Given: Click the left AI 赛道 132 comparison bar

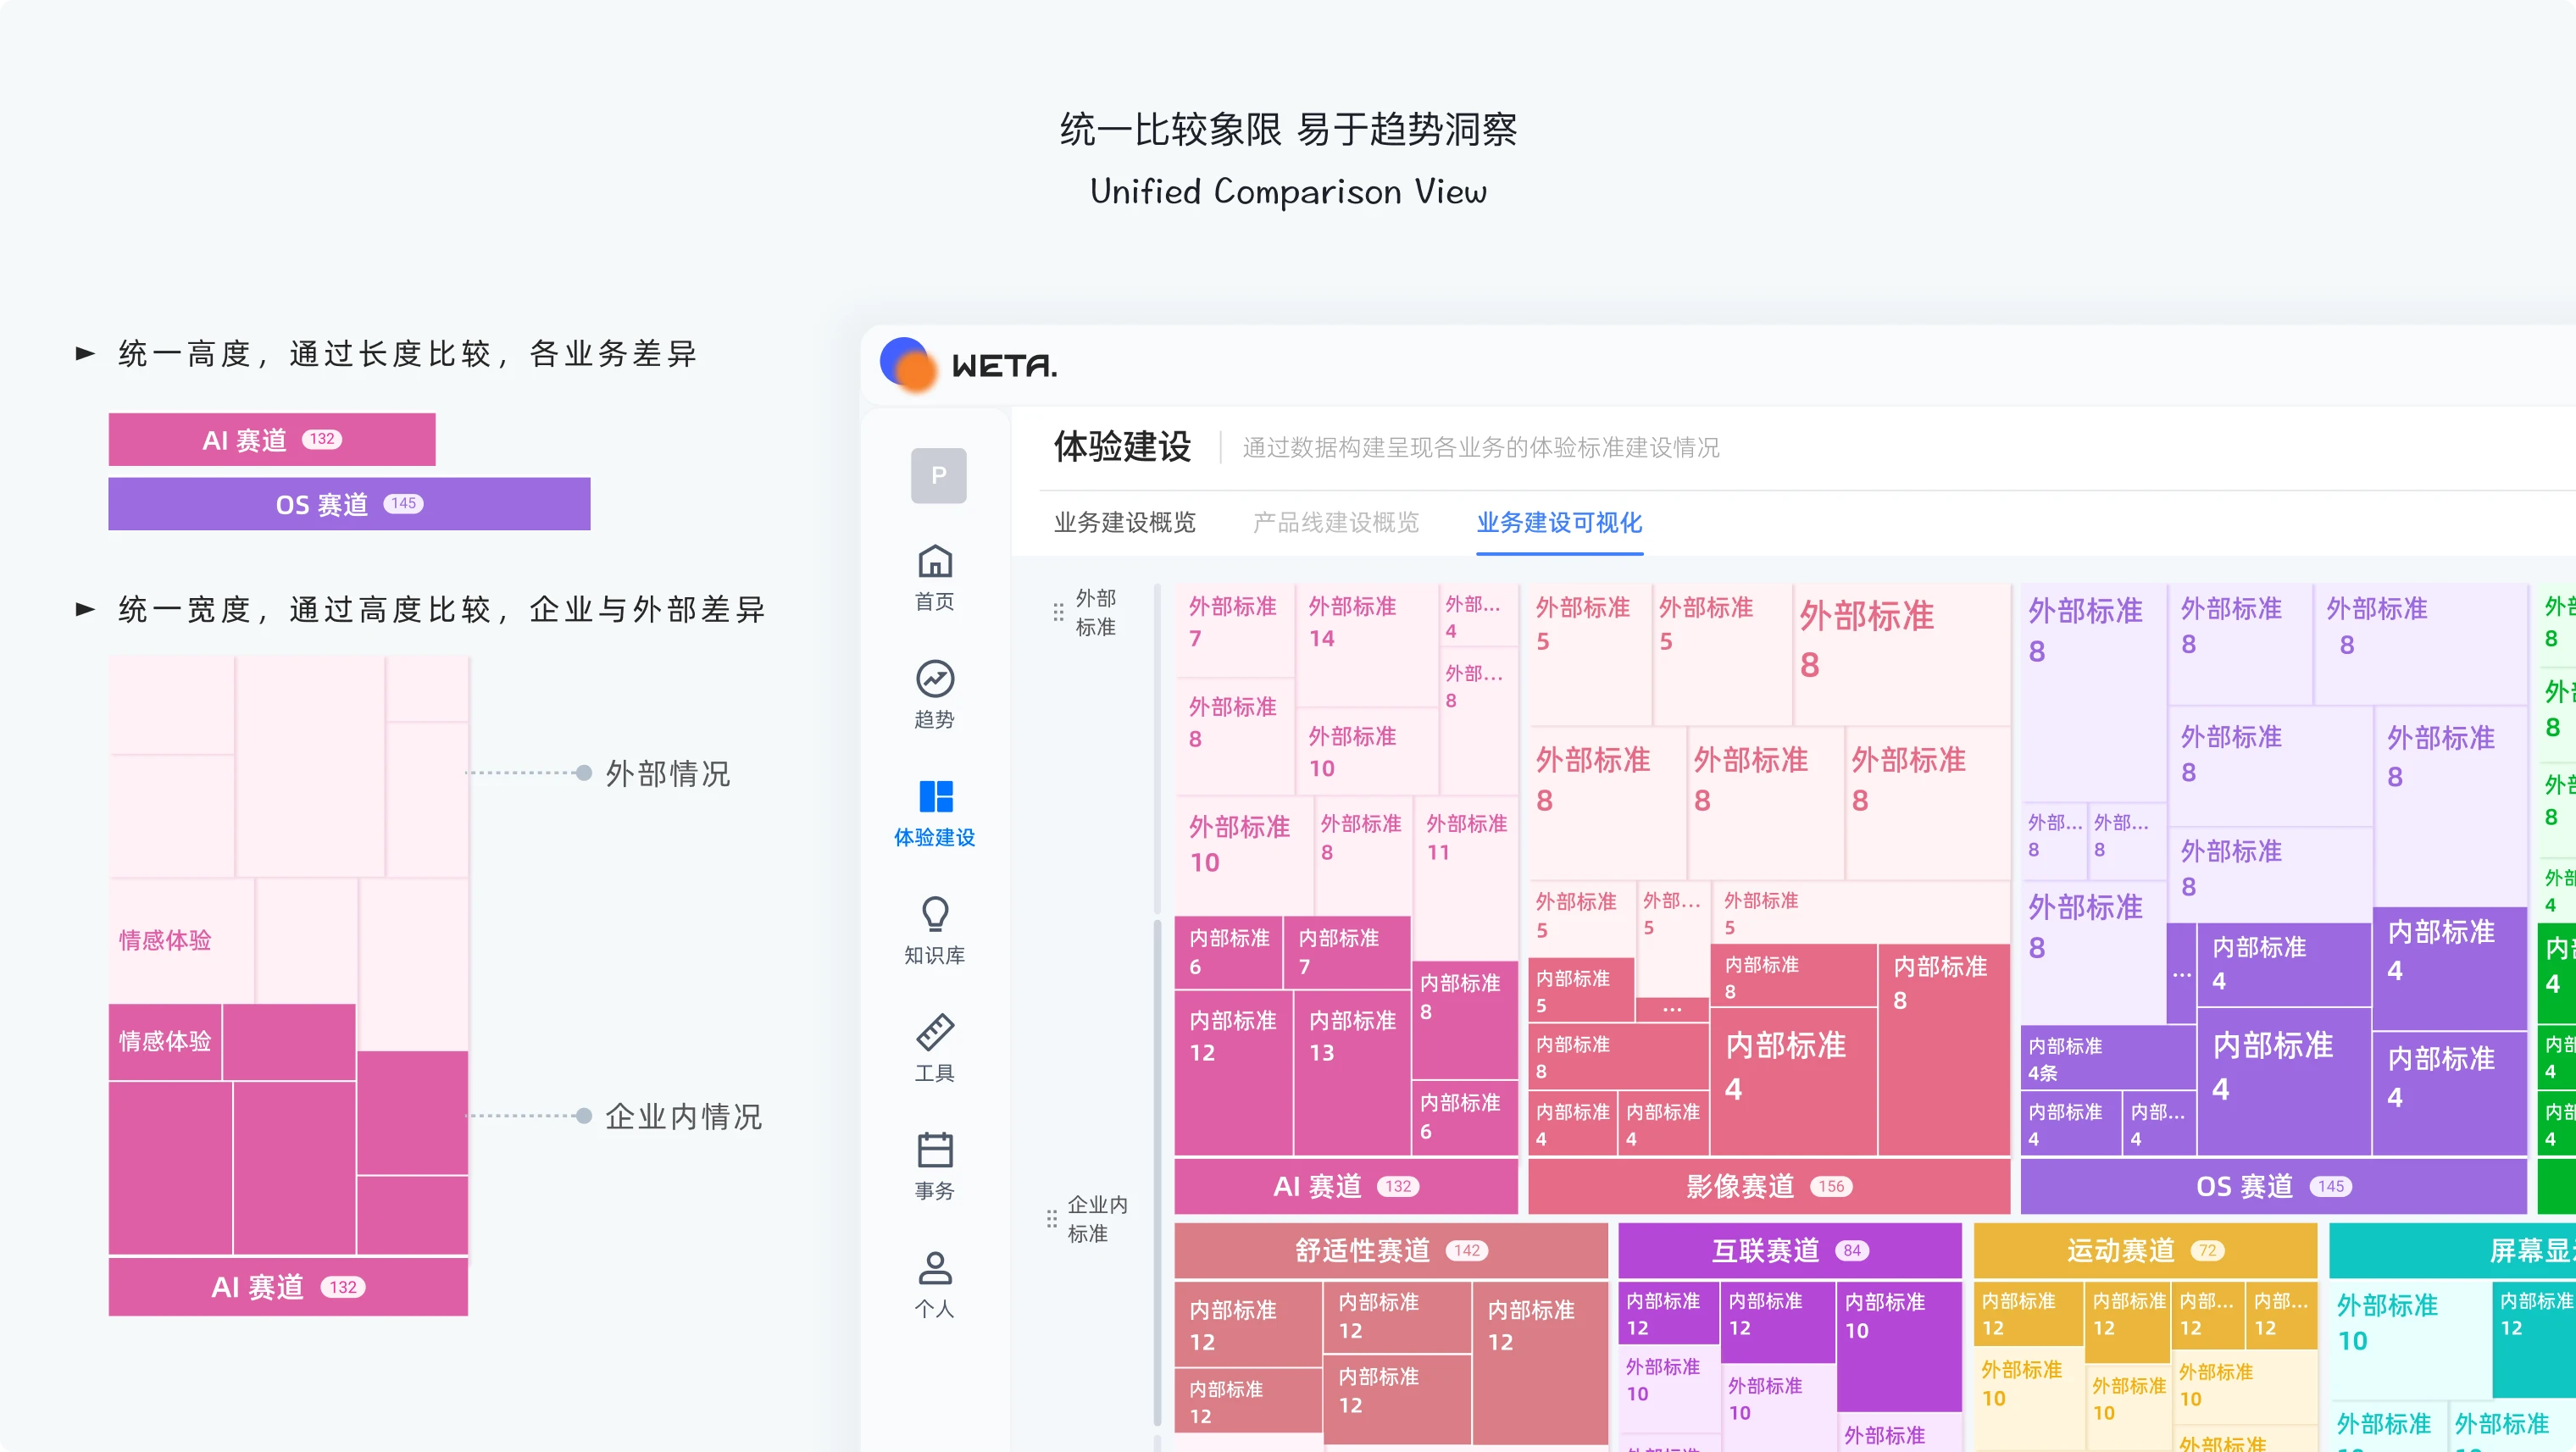Looking at the screenshot, I should 272,439.
